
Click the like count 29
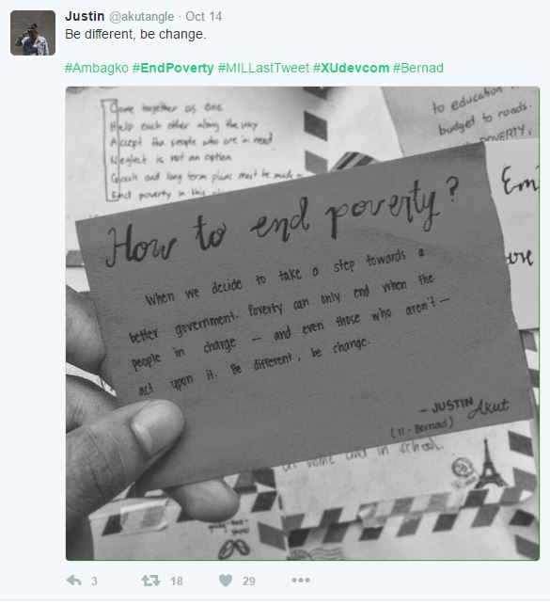tap(249, 581)
